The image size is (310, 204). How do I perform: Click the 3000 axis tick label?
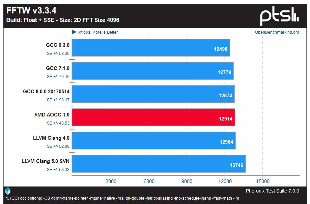click(111, 181)
